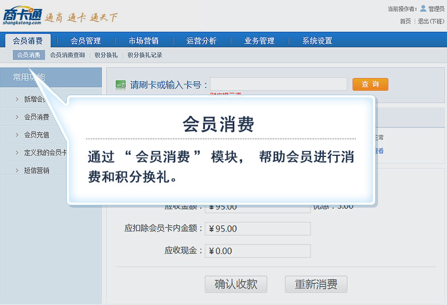Click the arrow icon beside 新增会员
The height and width of the screenshot is (305, 447).
tap(17, 100)
